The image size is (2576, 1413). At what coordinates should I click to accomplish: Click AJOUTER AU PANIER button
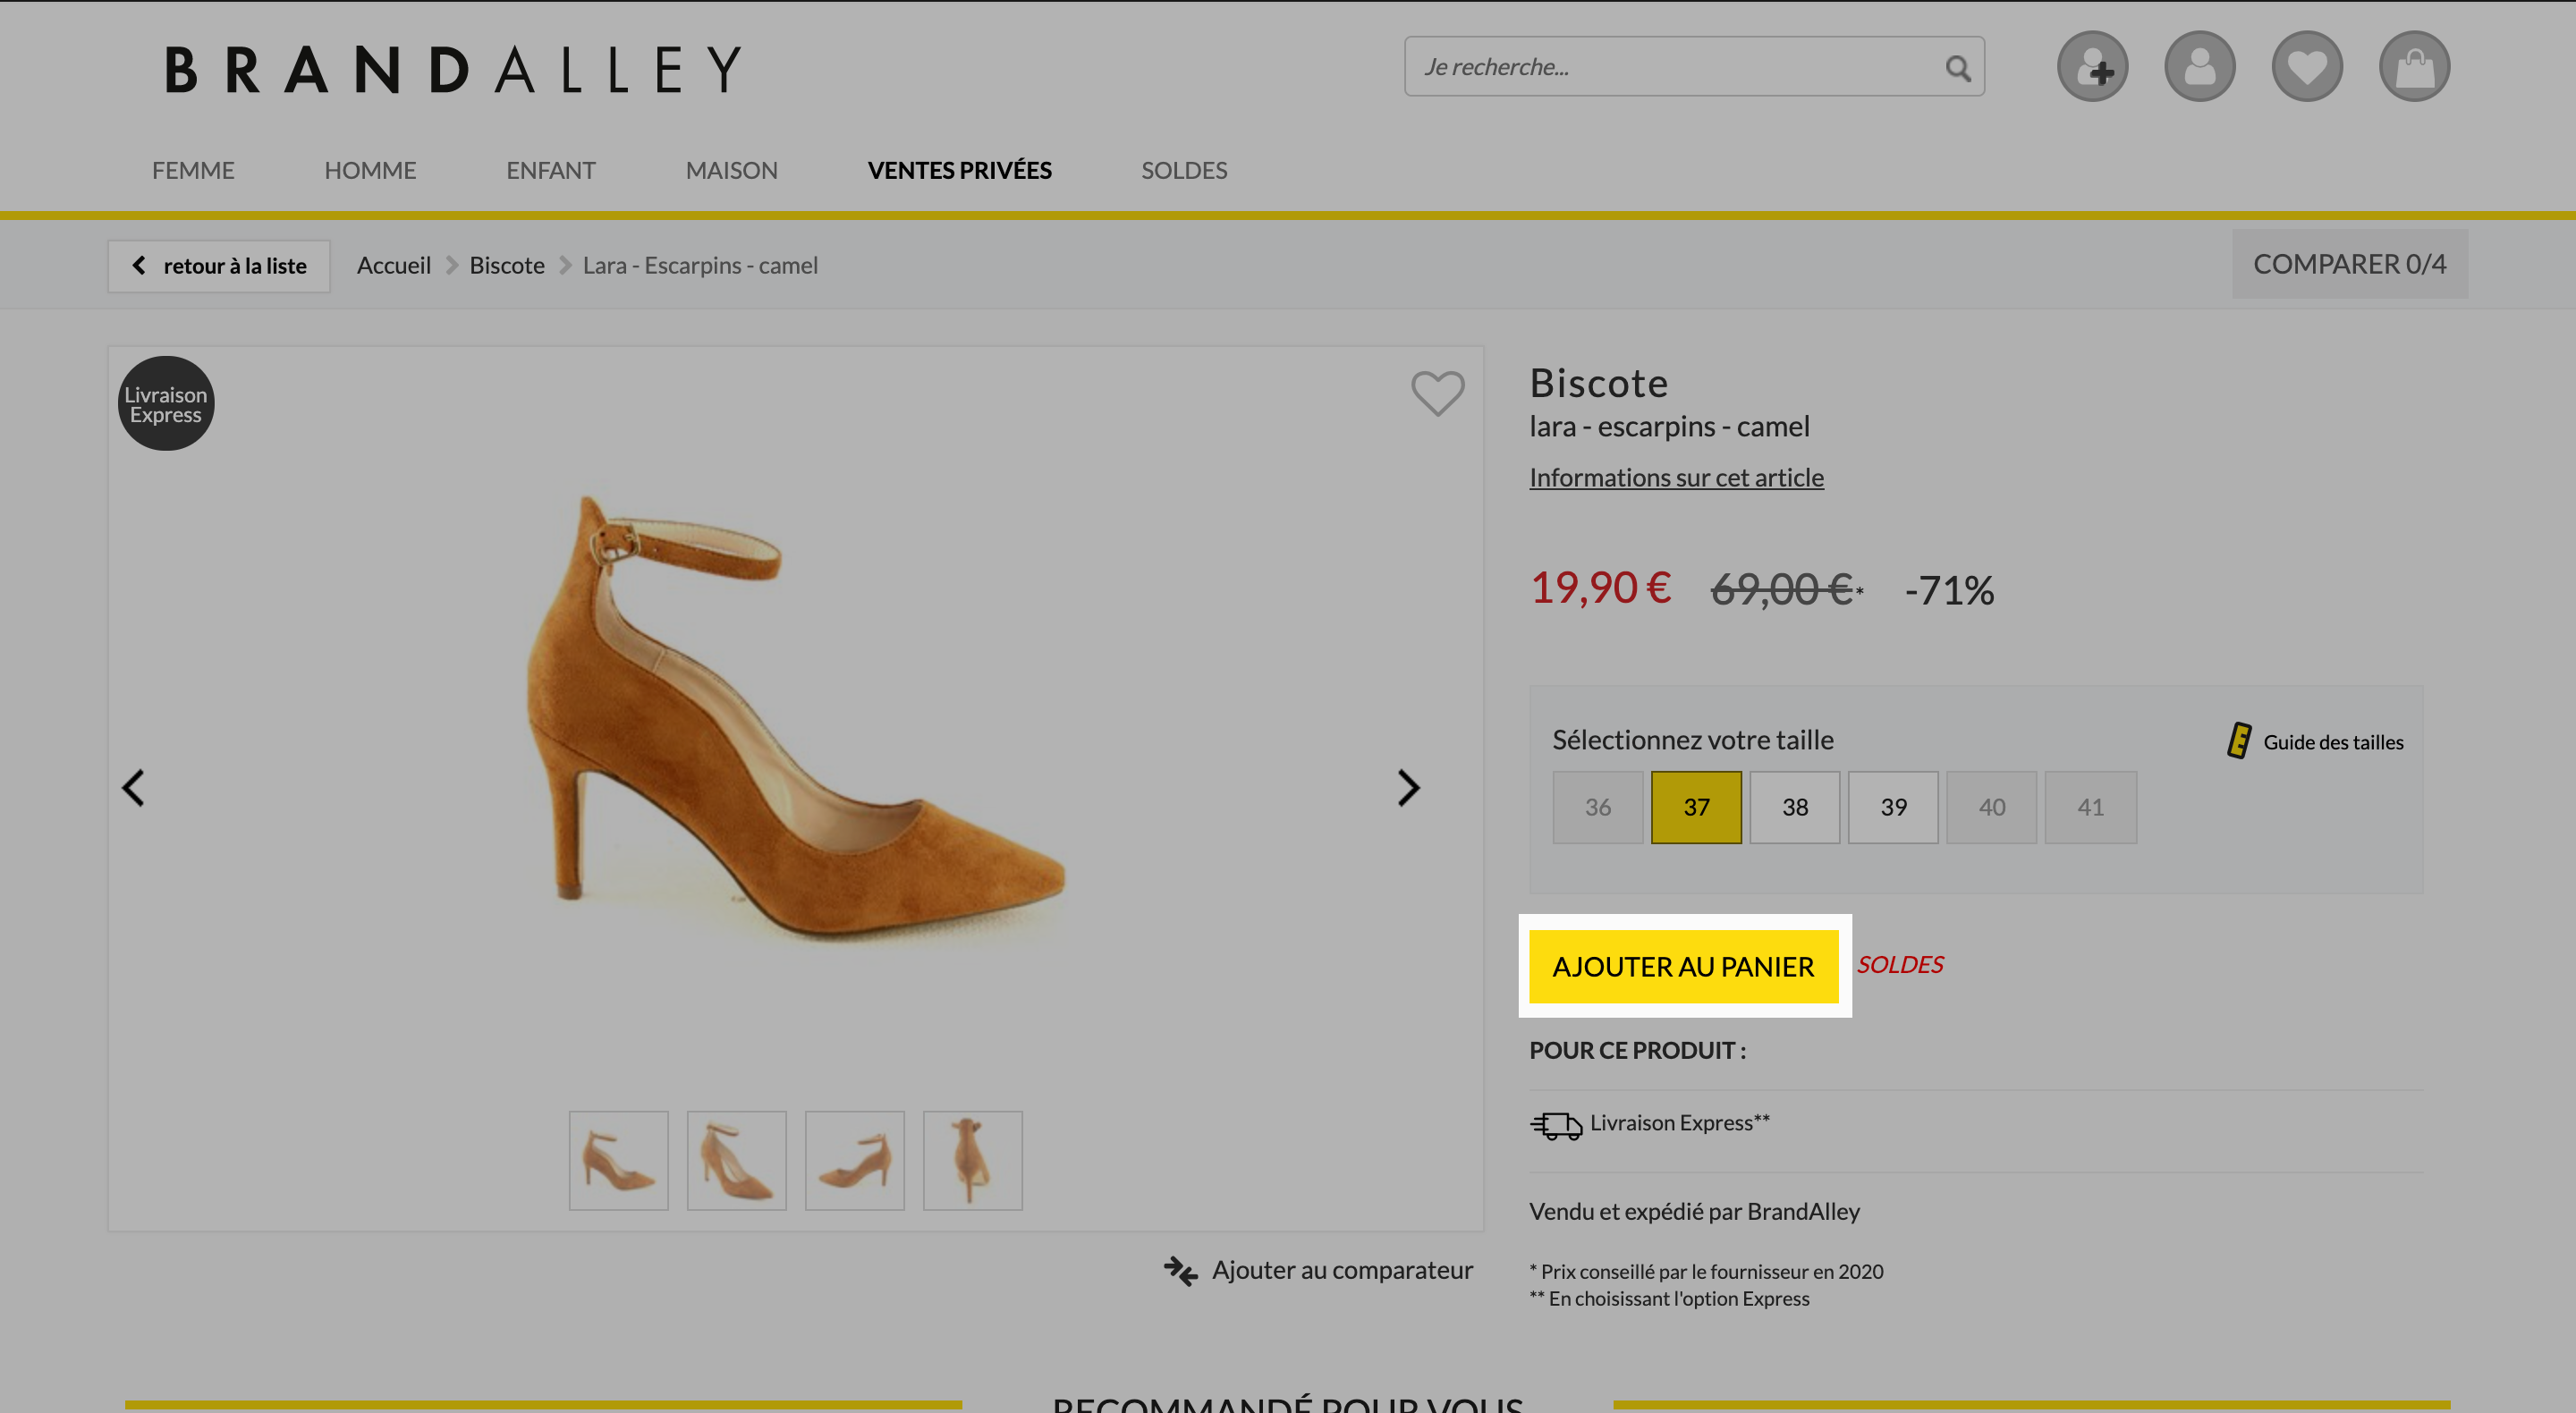click(1683, 967)
